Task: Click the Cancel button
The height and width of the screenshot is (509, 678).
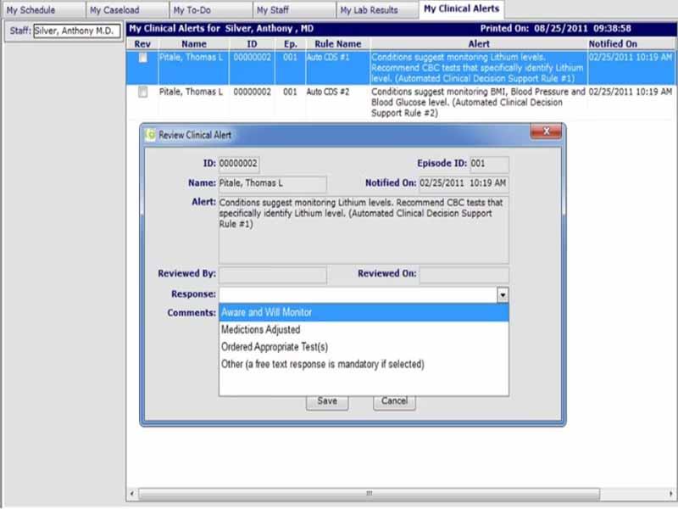Action: (x=394, y=402)
